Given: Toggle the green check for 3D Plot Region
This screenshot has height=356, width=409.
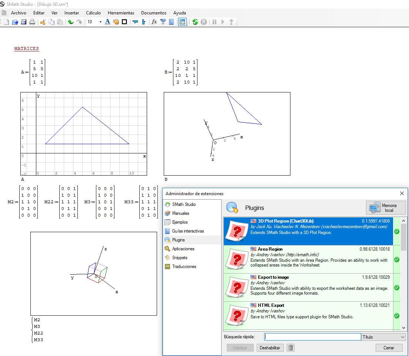Looking at the screenshot, I should pos(396,231).
